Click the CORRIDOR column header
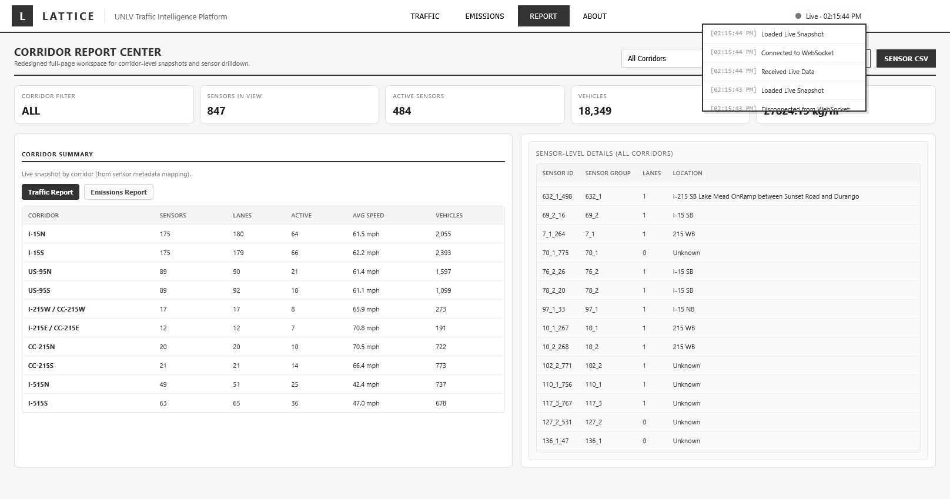Viewport: 950px width, 499px height. (44, 216)
